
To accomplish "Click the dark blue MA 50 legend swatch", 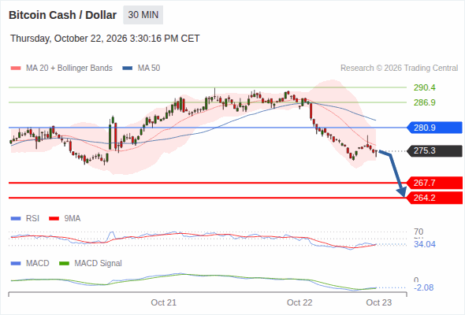I will [x=128, y=69].
